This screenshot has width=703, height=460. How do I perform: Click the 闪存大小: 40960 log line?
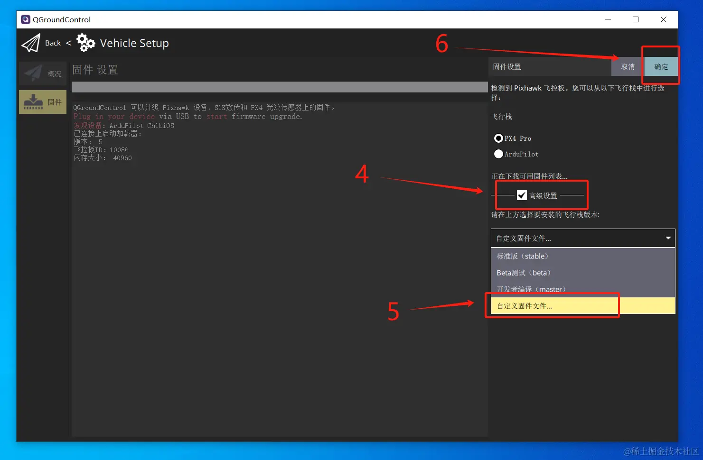pyautogui.click(x=103, y=158)
